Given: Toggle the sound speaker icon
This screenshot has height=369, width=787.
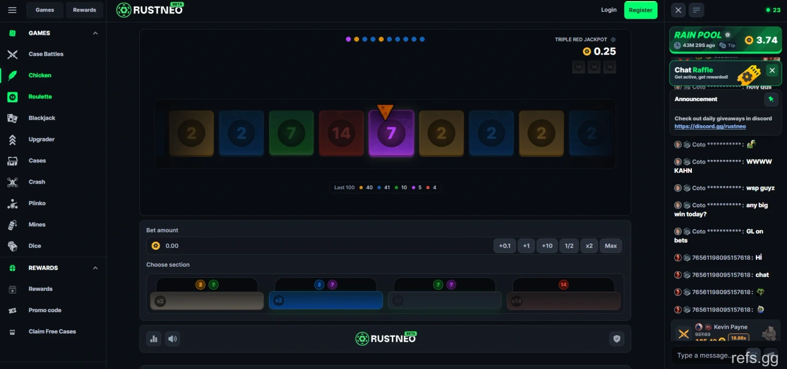Looking at the screenshot, I should [173, 339].
